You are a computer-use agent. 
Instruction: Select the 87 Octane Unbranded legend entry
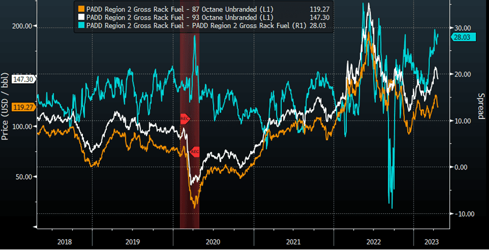pos(205,10)
